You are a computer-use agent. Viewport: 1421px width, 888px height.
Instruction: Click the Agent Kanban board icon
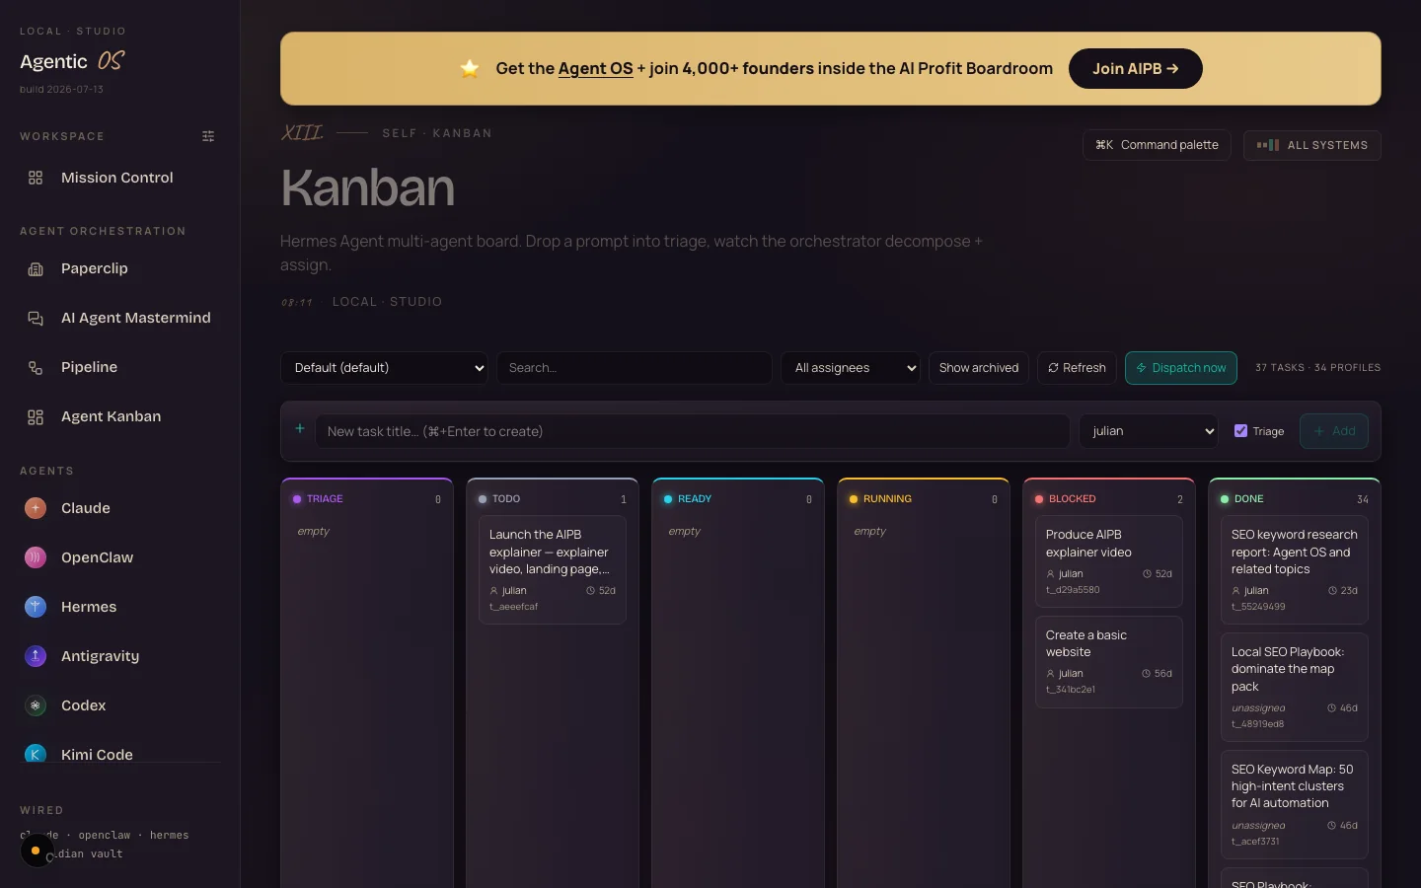[36, 416]
